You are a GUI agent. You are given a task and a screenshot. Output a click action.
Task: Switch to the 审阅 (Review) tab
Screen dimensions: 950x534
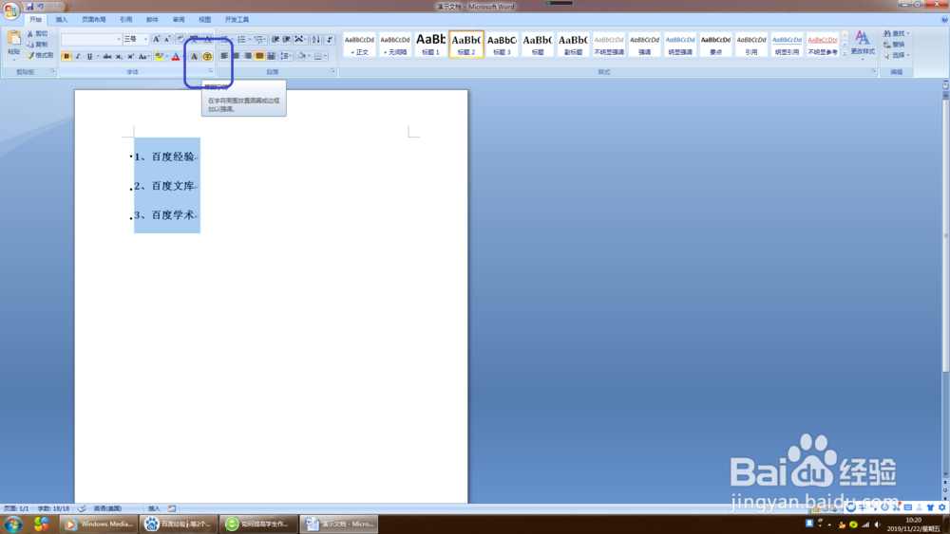[x=179, y=19]
